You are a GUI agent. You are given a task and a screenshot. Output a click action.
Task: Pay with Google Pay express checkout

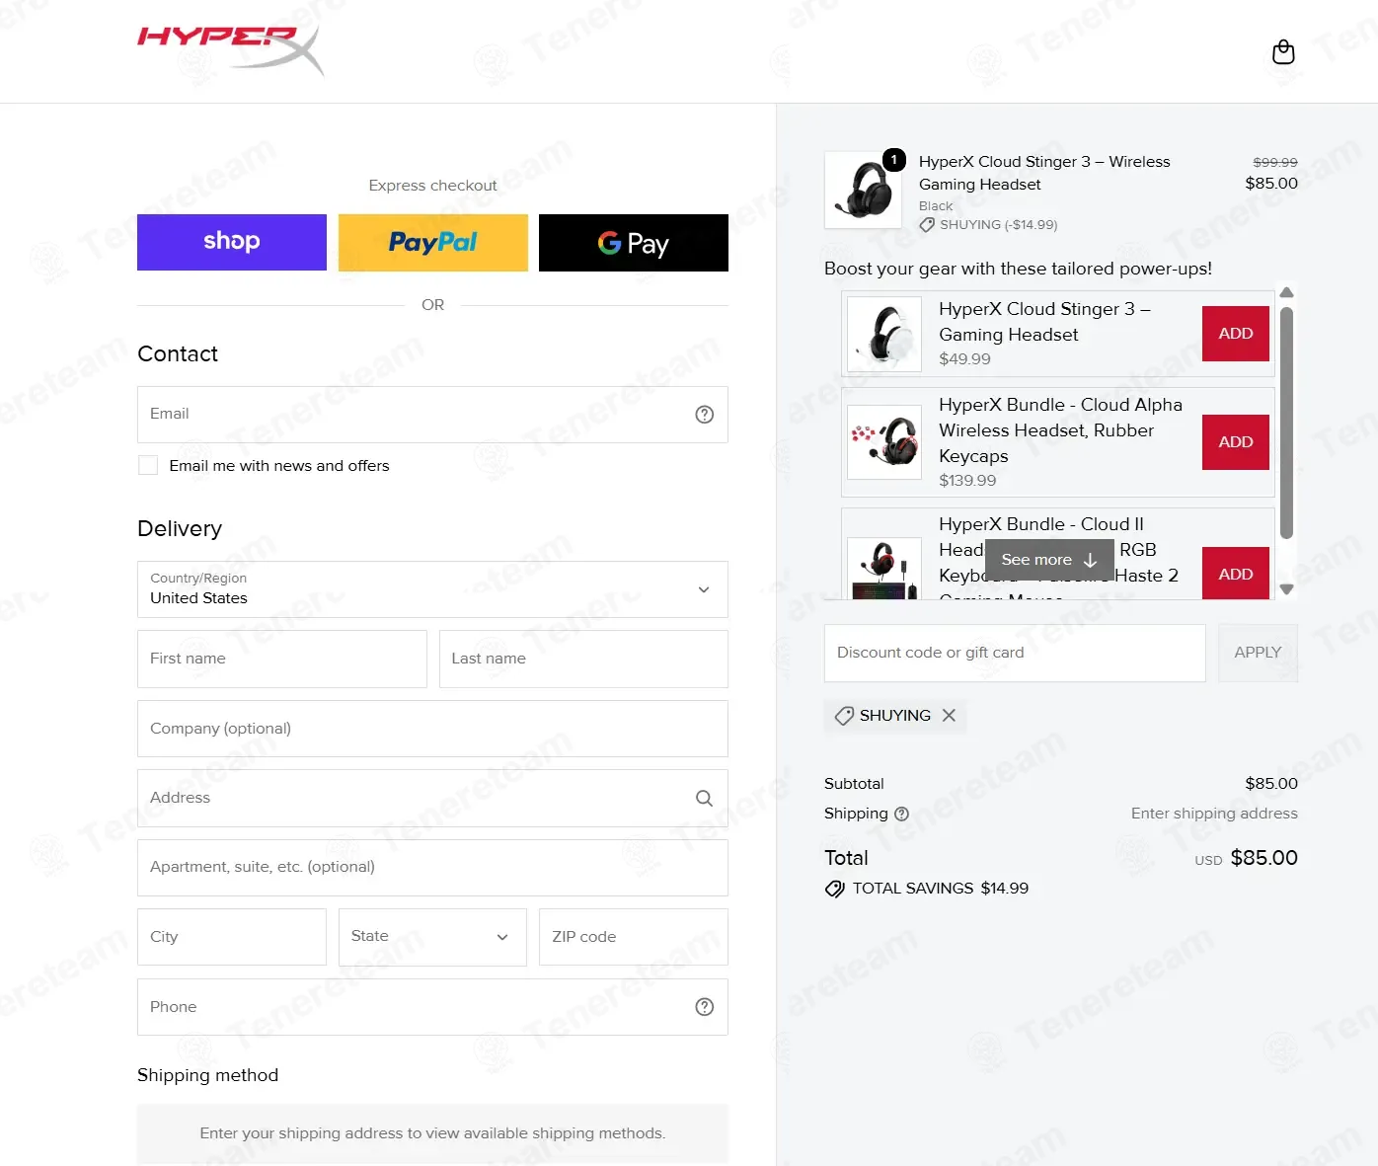[x=634, y=242]
